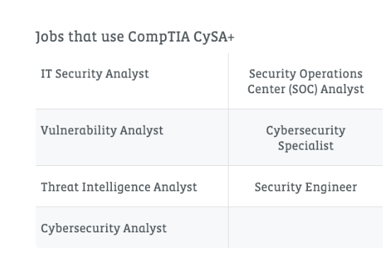The height and width of the screenshot is (262, 390).
Task: Click the "Jobs that use CompTIA CySA+" heading
Action: (134, 37)
